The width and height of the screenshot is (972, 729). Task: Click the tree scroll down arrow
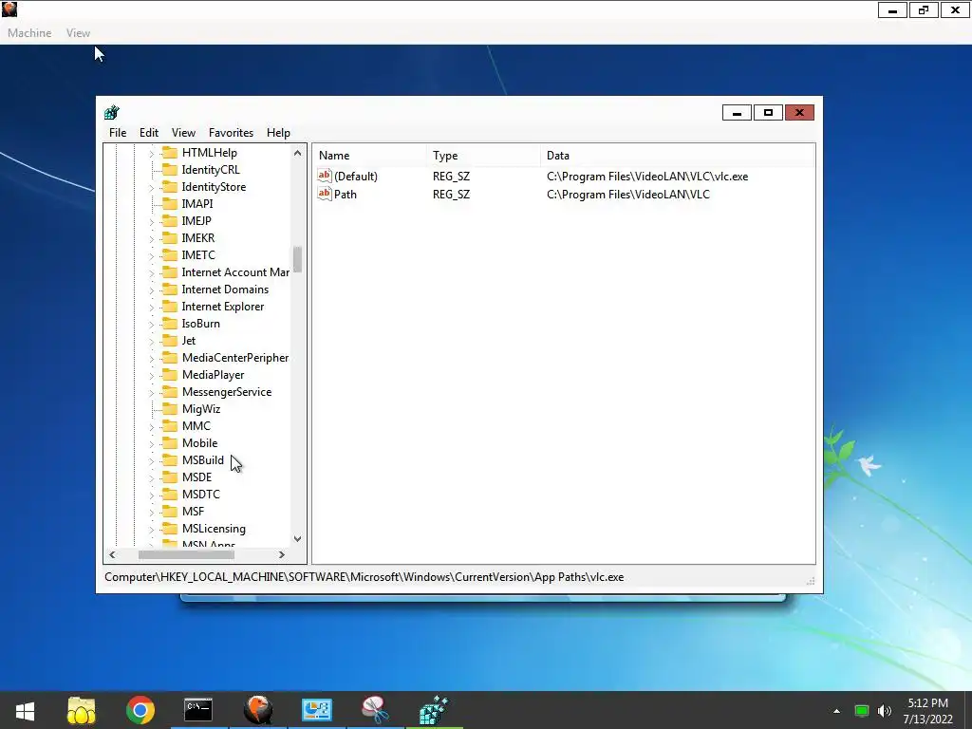point(297,539)
